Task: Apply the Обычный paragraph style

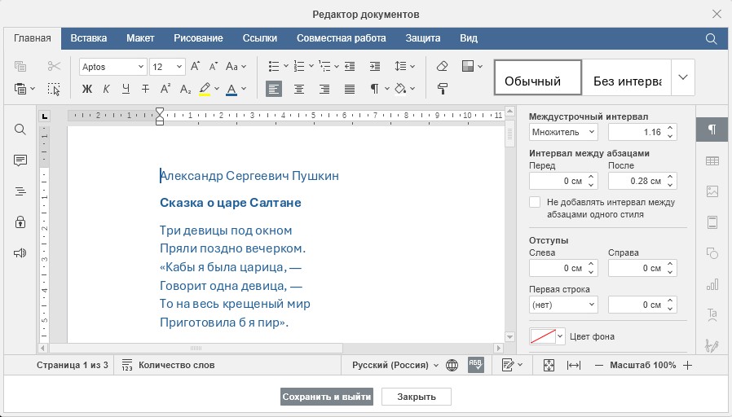Action: [x=538, y=77]
